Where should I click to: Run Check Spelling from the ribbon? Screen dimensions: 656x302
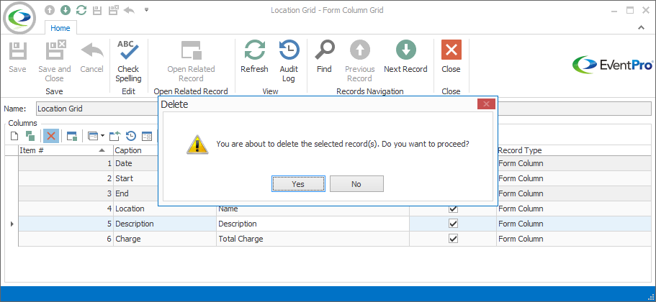tap(128, 62)
